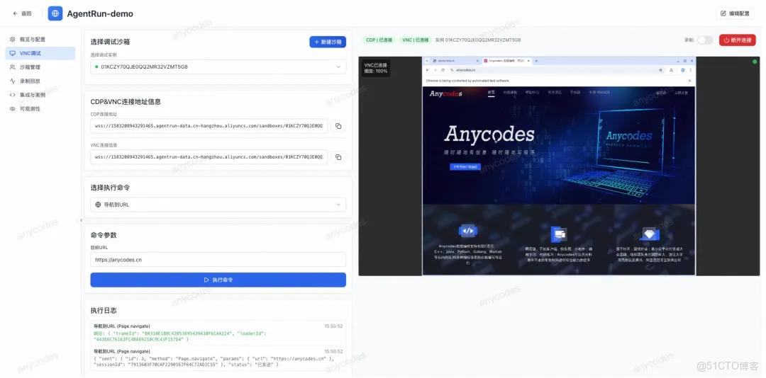Dismiss the automated test software infobar

coord(690,80)
